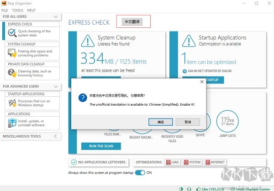Collapse the FOR ADVANCED USERS section
274x191 pixels.
56,86
